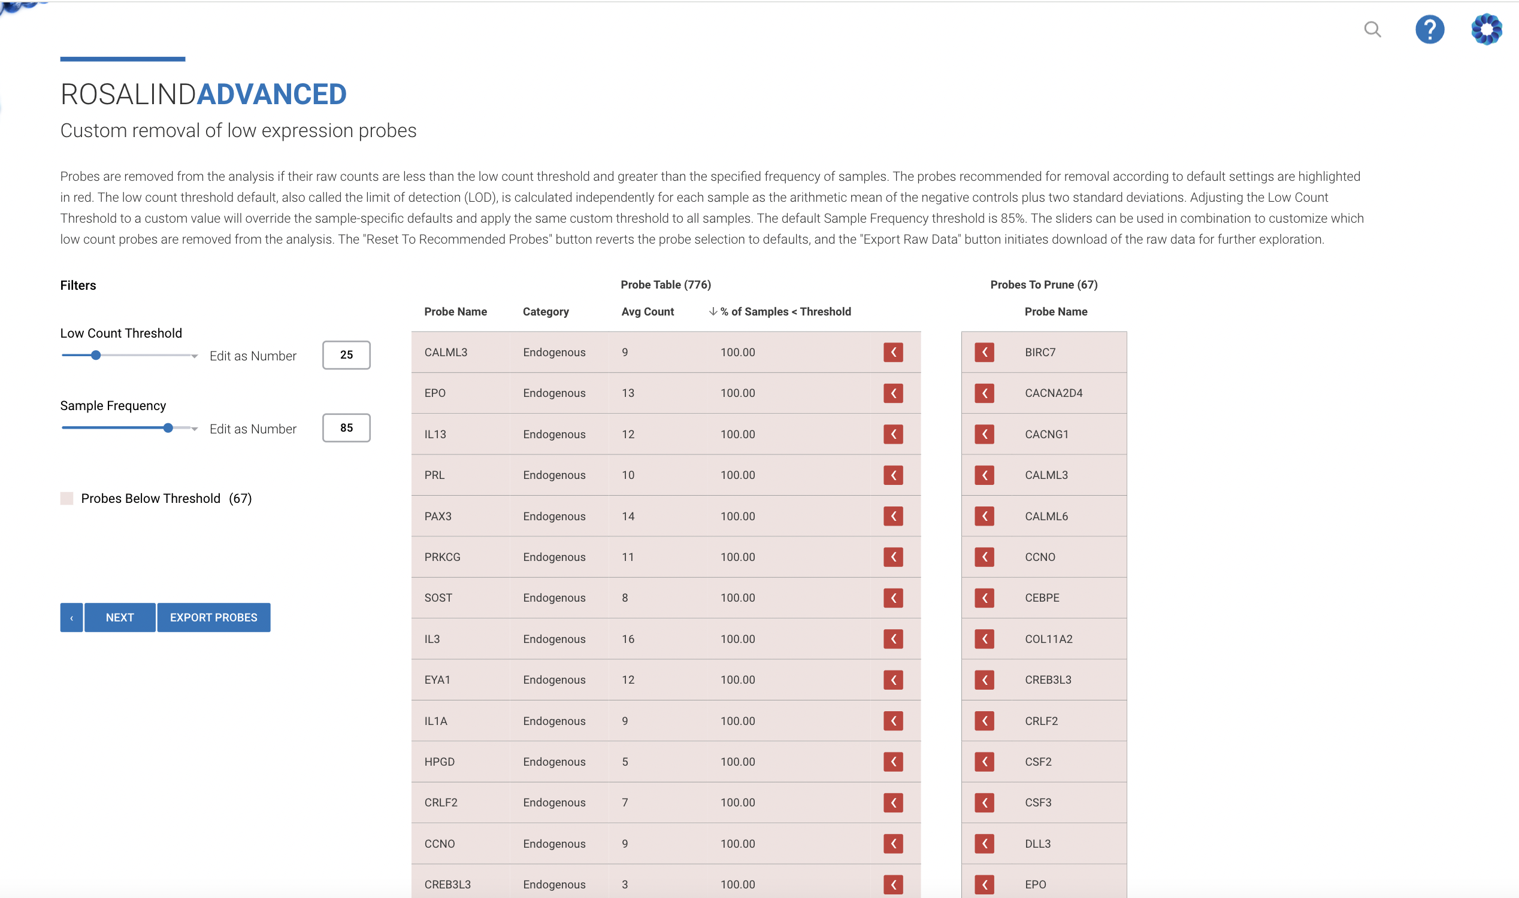
Task: Click dropdown arrow on Sample Frequency slider
Action: (194, 429)
